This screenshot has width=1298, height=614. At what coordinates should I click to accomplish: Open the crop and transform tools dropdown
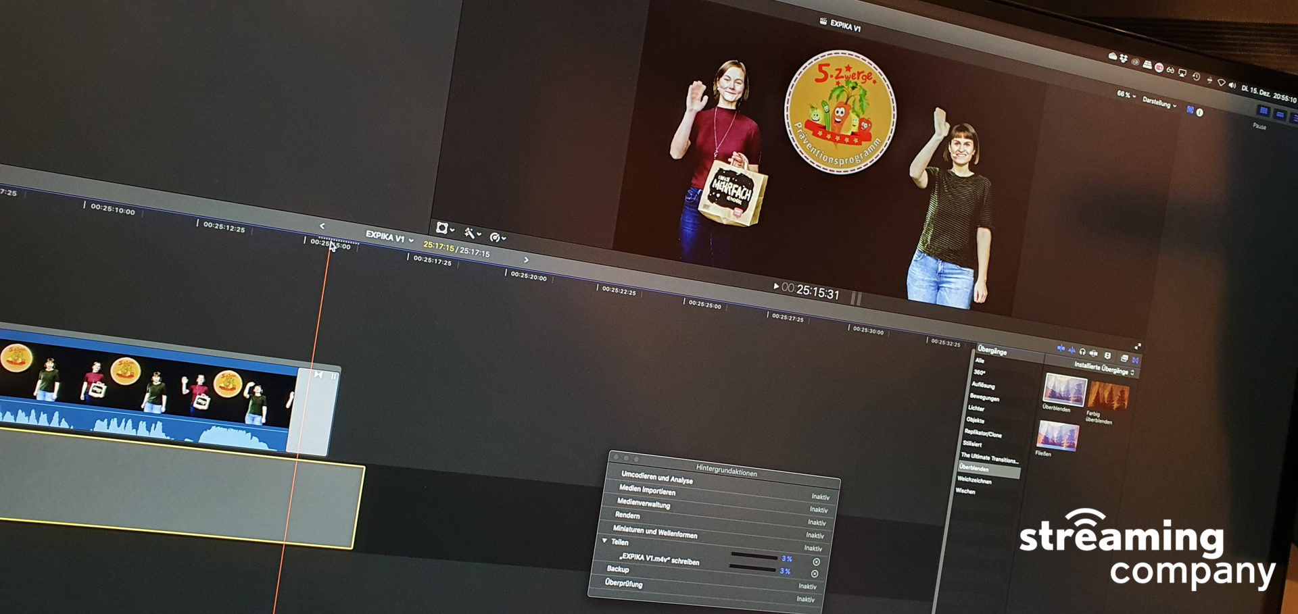pos(444,228)
